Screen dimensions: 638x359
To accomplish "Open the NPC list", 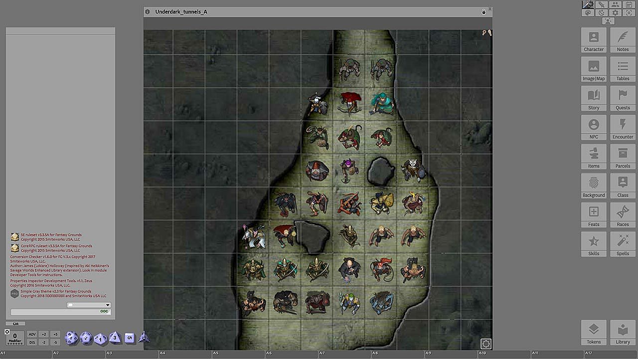I will [594, 128].
